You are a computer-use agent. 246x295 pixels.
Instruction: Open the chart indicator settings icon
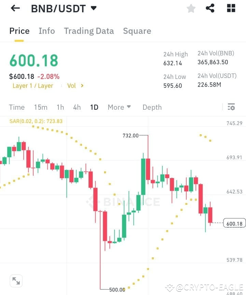click(231, 107)
